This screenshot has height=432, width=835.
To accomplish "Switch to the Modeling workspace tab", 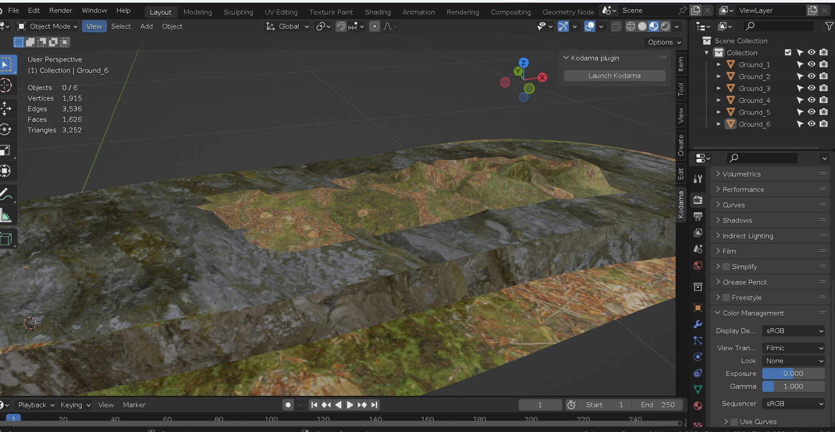I will tap(197, 12).
